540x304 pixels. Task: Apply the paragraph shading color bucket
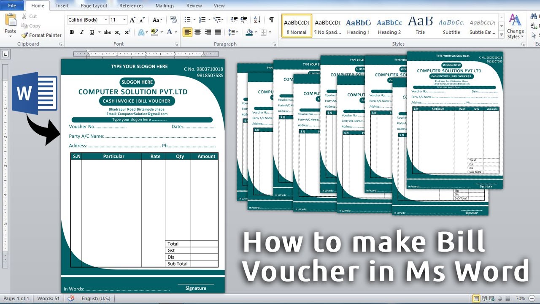coord(249,32)
